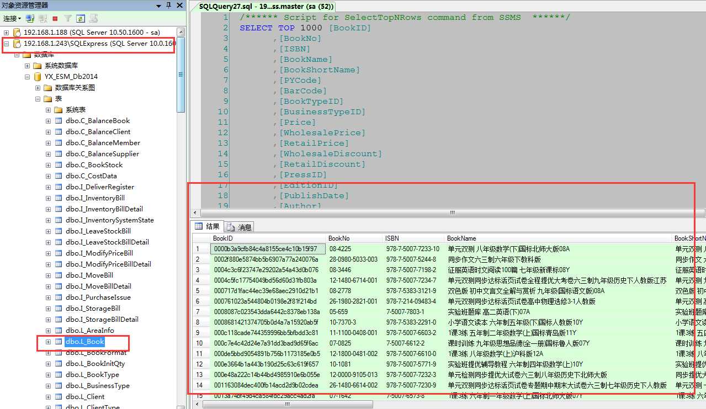Select dbo.I_ModifyPriceBillDetail table

click(108, 264)
